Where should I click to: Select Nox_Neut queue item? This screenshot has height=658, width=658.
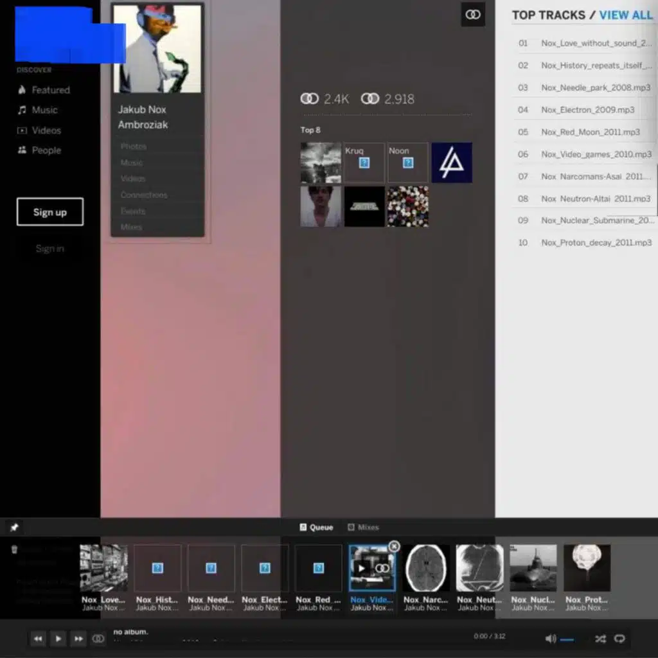[479, 568]
